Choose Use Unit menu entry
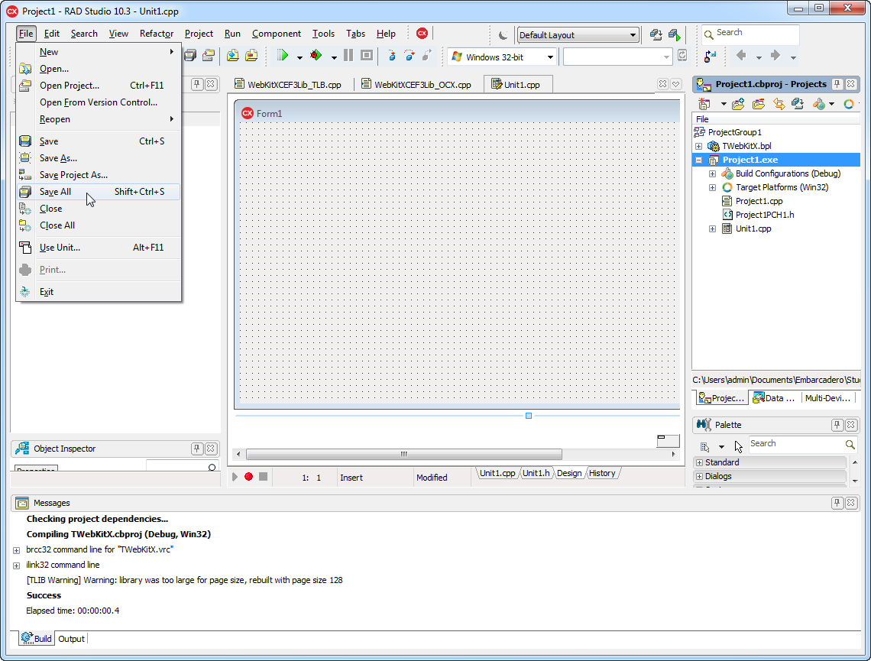 (x=98, y=248)
